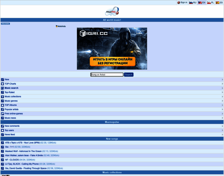The width and height of the screenshot is (224, 176).
Task: Open the Popular artists menu item
Action: [112, 109]
